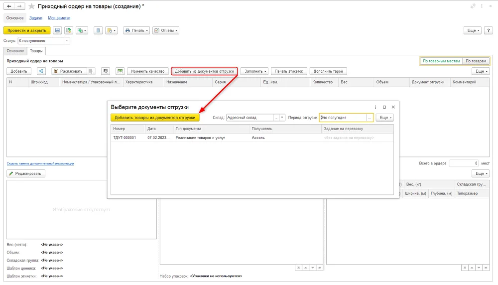Open the Печать dropdown menu

click(x=136, y=30)
